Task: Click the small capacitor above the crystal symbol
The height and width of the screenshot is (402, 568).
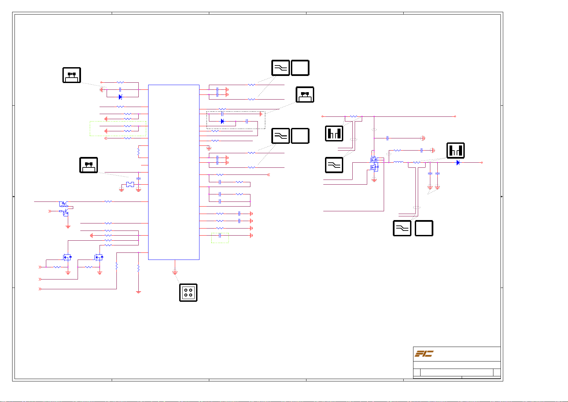Action: coord(138,178)
